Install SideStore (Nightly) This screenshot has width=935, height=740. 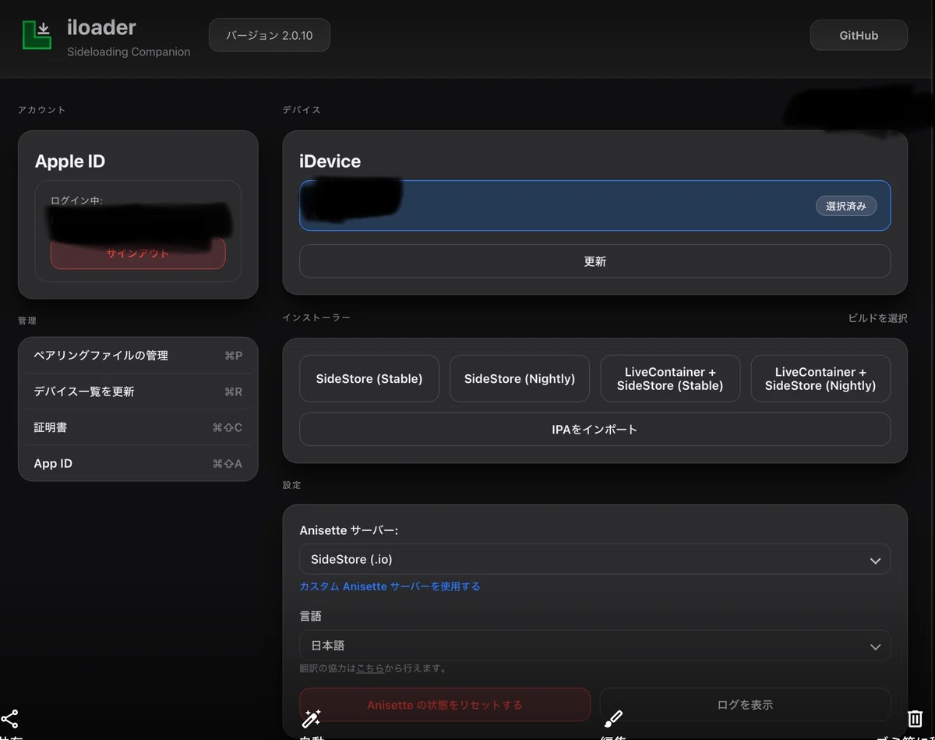[520, 379]
